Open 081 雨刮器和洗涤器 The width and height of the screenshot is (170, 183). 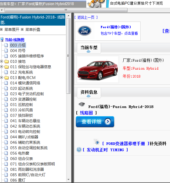tap(27, 169)
